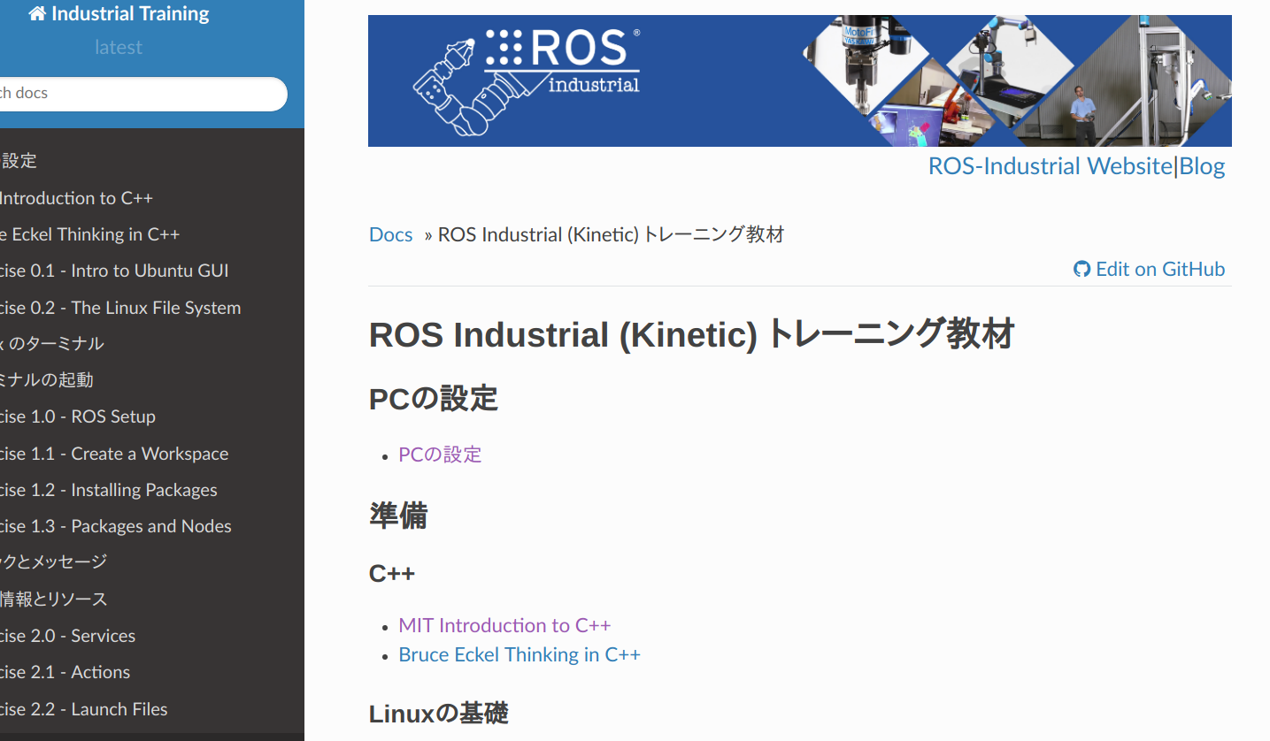The image size is (1270, 741).
Task: Select the 'PCの設定' link in page body
Action: click(439, 454)
